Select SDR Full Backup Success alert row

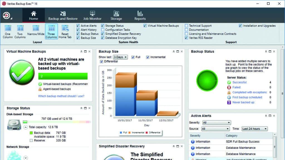coord(231,142)
